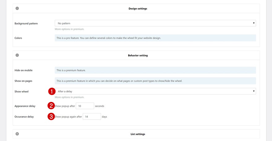272x141 pixels.
Task: Open the Show wheel dropdown
Action: coord(155,91)
